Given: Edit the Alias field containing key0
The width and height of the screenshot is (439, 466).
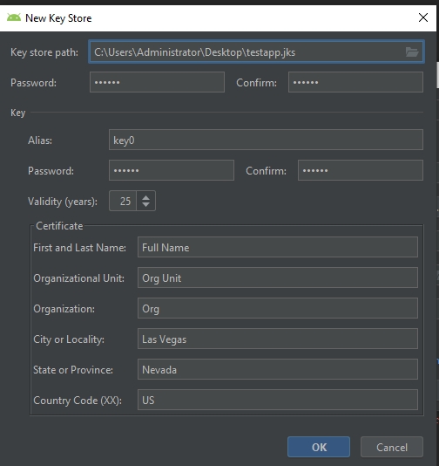Looking at the screenshot, I should tap(266, 140).
